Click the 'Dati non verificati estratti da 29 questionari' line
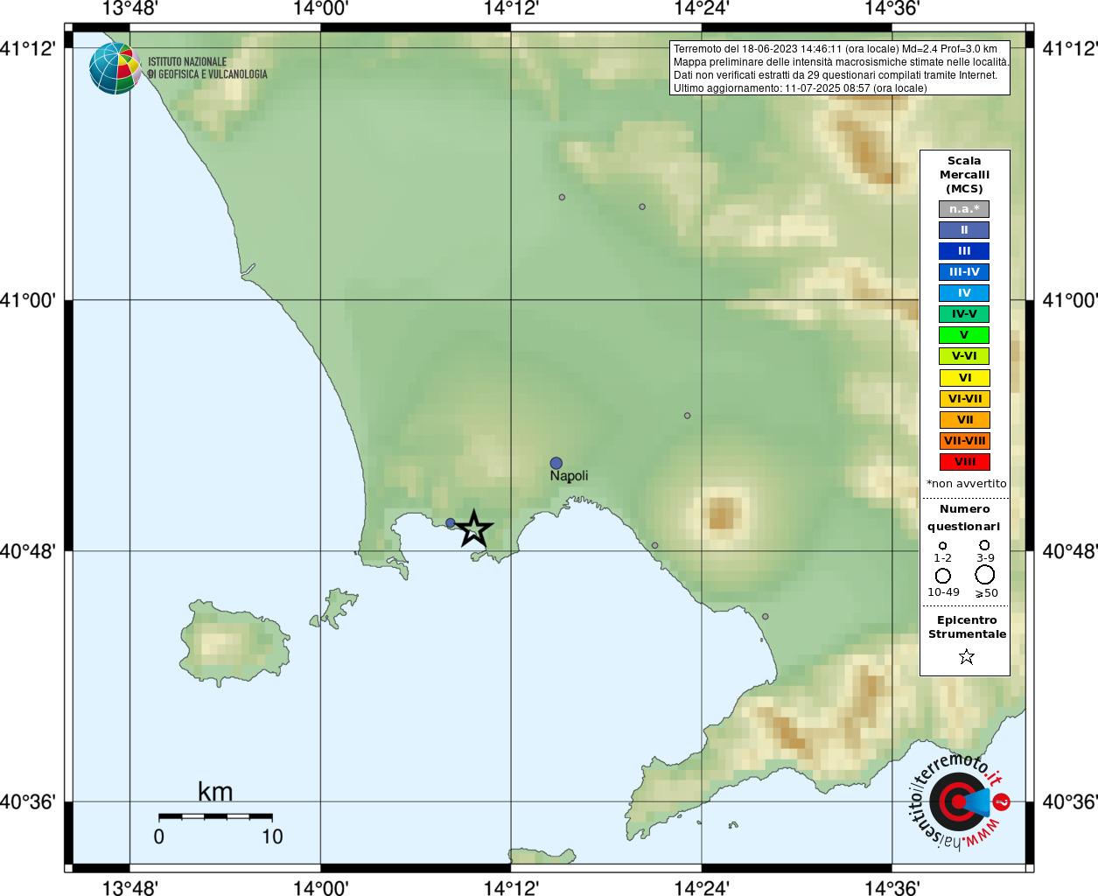1098x896 pixels. point(836,75)
